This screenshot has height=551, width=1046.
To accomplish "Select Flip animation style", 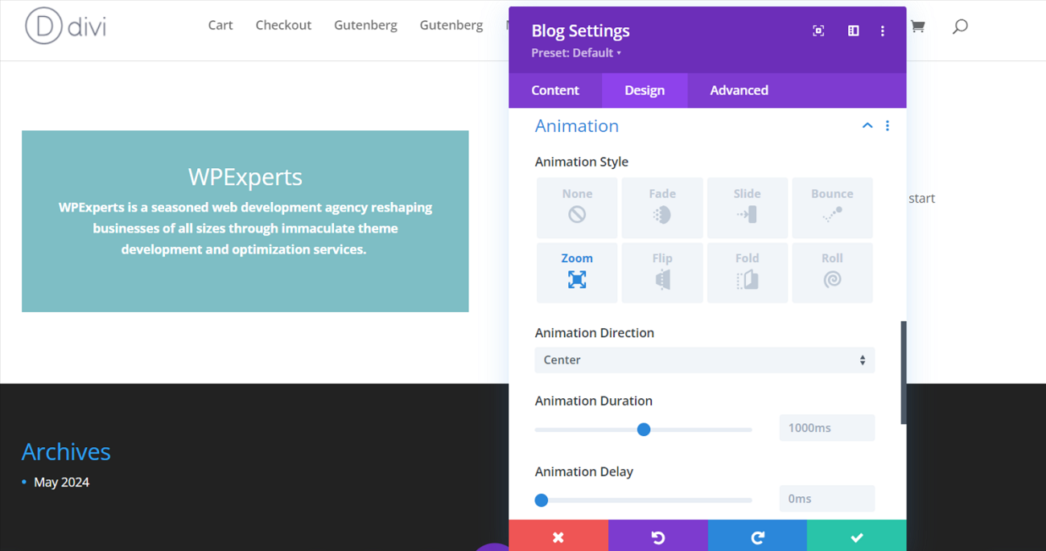I will (662, 273).
